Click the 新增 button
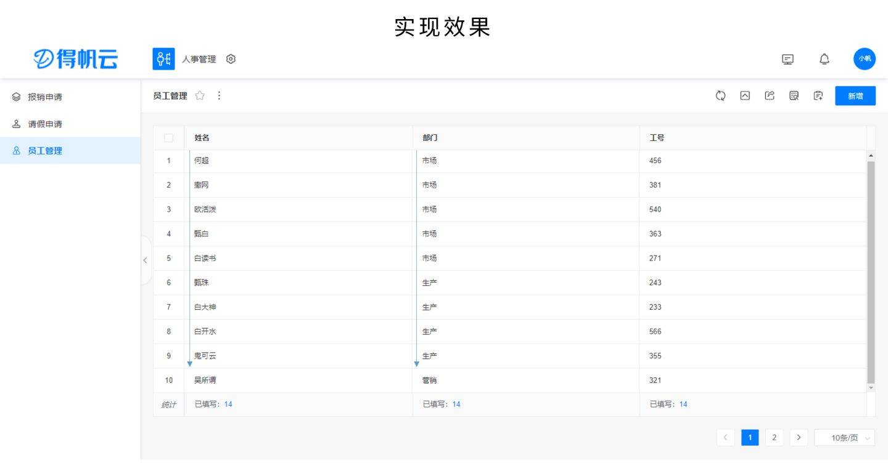 (x=855, y=95)
